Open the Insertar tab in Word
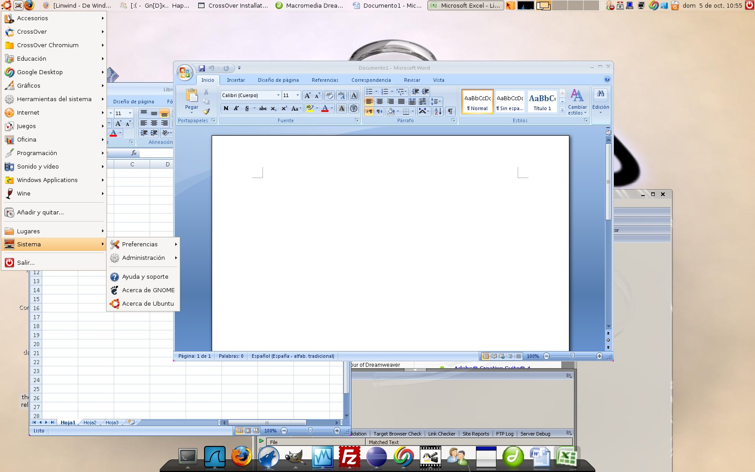The height and width of the screenshot is (472, 755). tap(236, 80)
